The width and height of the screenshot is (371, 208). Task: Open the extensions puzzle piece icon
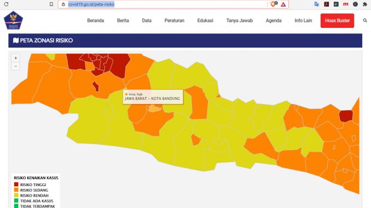pyautogui.click(x=365, y=4)
